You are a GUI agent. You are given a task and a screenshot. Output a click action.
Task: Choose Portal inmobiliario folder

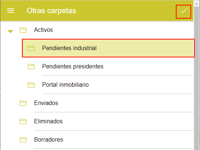(x=66, y=85)
